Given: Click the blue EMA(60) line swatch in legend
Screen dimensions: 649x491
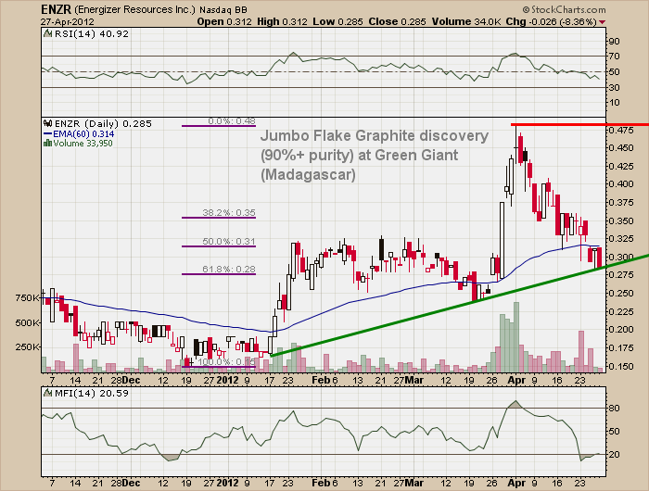Looking at the screenshot, I should [47, 133].
